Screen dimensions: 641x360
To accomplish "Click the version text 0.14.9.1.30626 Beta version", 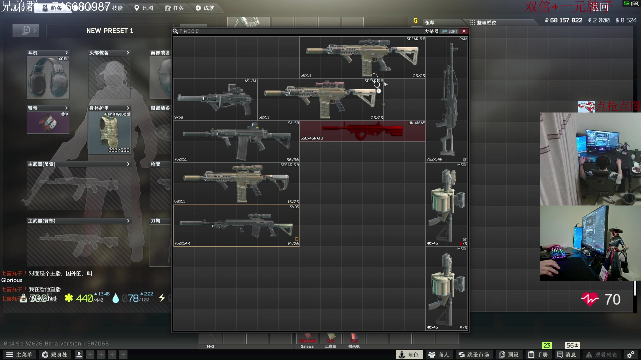I will [43, 343].
